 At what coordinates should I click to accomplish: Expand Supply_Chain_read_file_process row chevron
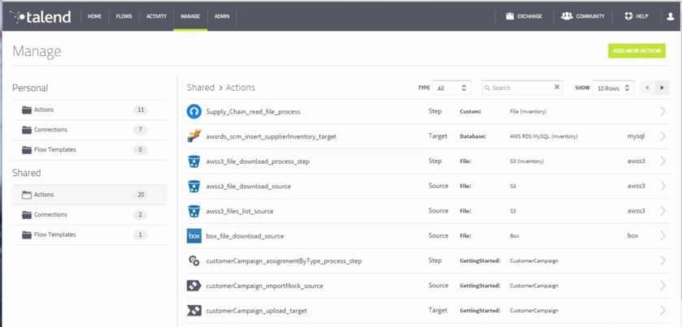click(662, 111)
